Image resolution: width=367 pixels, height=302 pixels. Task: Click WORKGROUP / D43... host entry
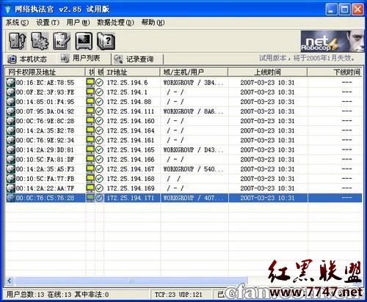193,150
